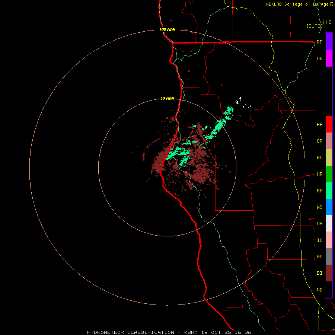Click the HR legend label
335x335 pixels.
coord(319,174)
